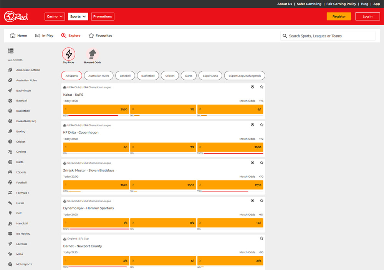Switch to the Explore tab
Screen dimensions: 384x270
(71, 36)
